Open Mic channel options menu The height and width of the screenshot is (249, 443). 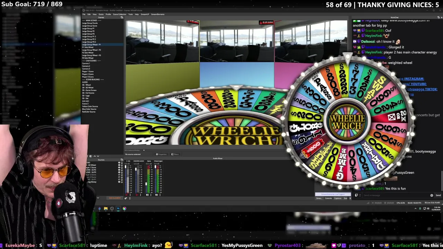(130, 195)
